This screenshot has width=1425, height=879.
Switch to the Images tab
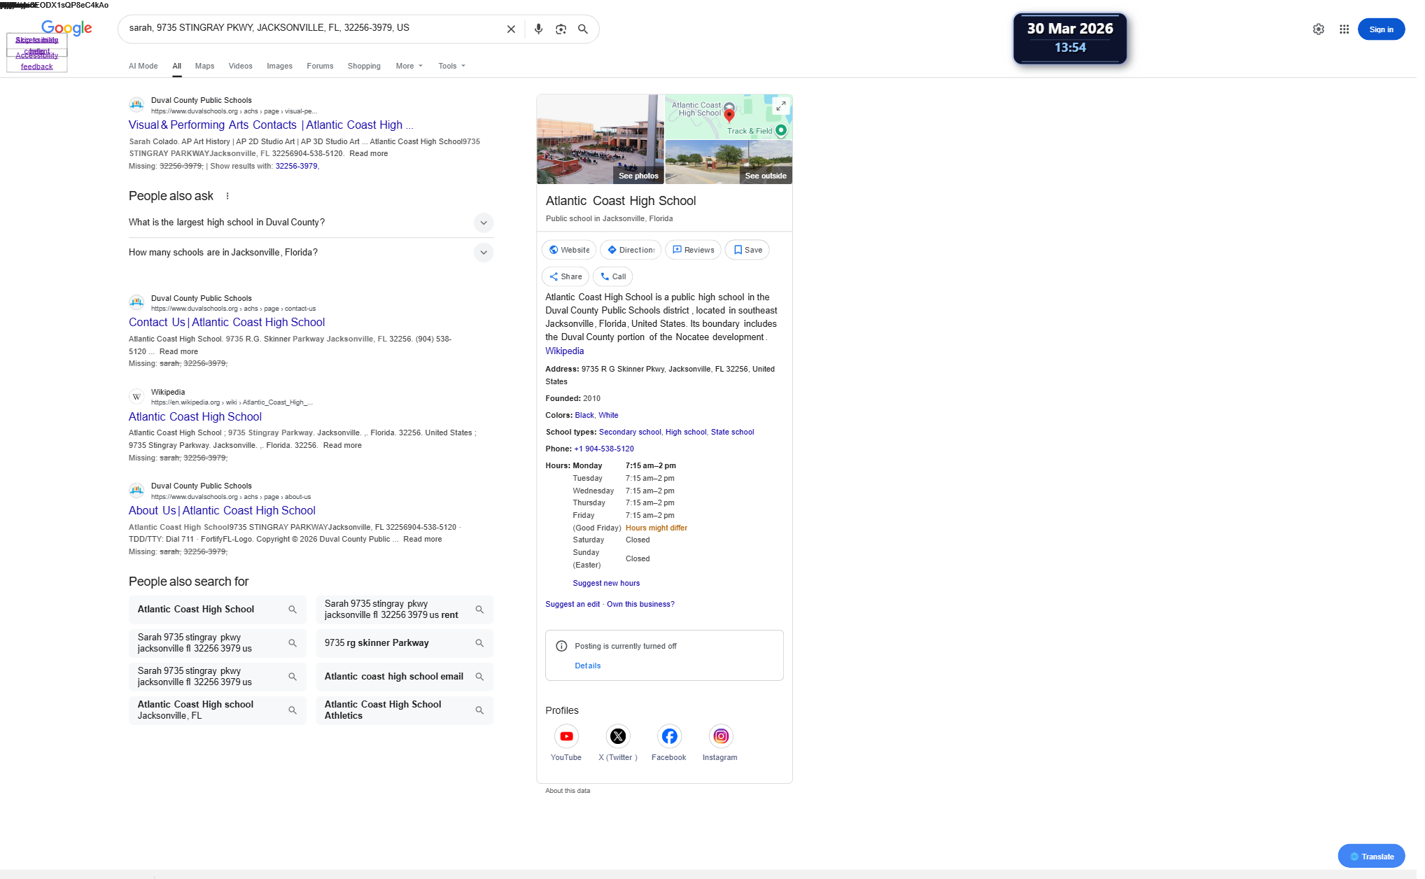point(279,66)
